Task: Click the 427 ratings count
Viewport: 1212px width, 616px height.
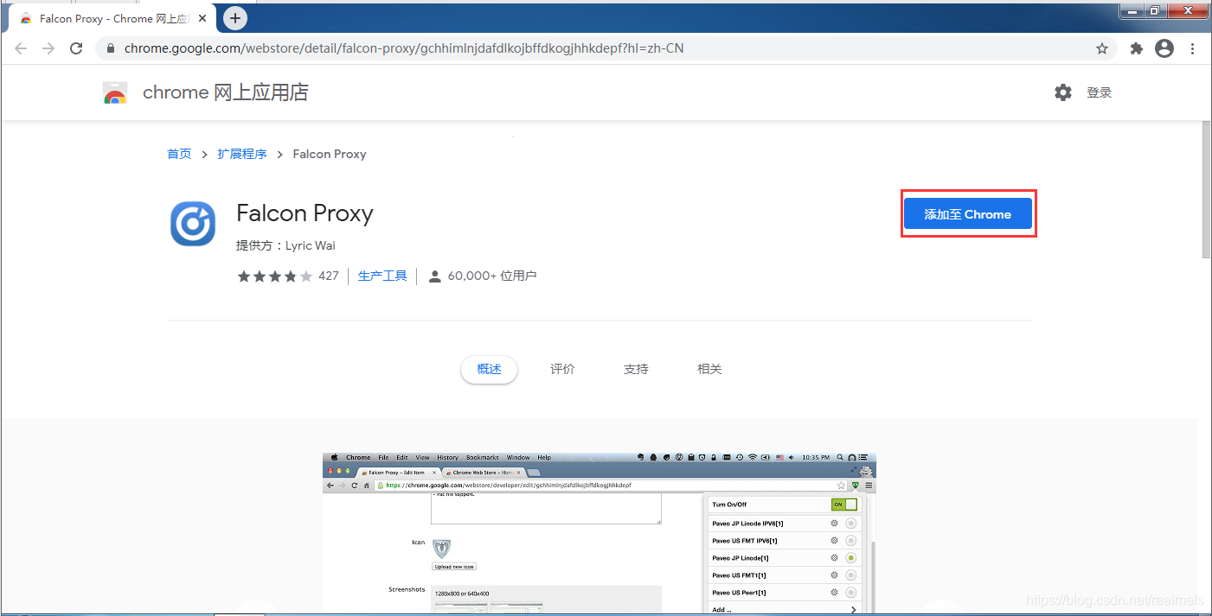Action: (329, 276)
